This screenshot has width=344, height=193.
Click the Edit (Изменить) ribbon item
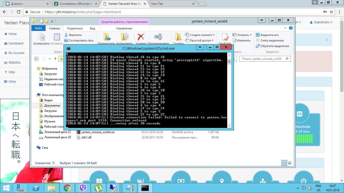(x=242, y=40)
